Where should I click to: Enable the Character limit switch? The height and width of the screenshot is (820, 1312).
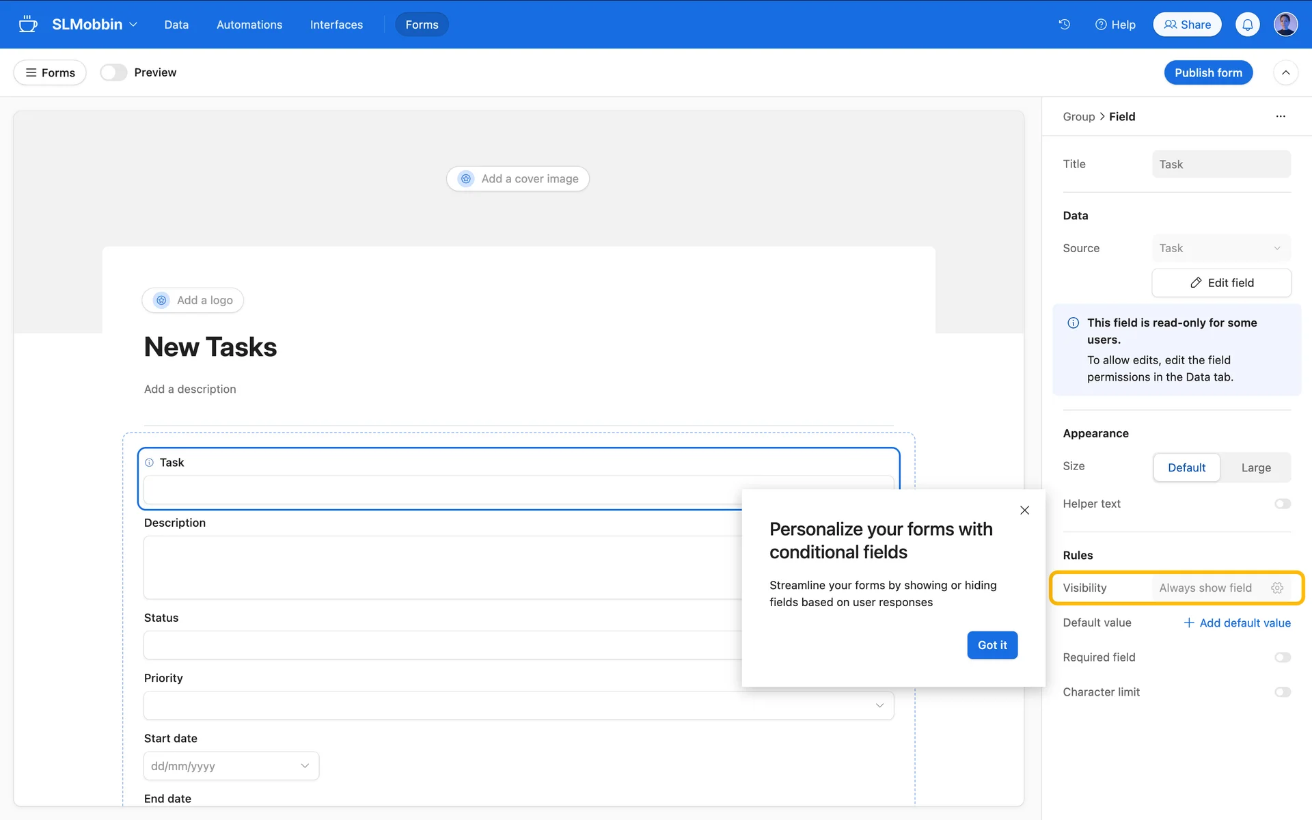(x=1282, y=692)
